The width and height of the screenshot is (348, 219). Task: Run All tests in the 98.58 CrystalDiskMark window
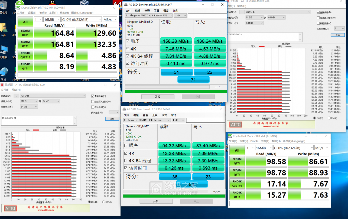(237, 150)
